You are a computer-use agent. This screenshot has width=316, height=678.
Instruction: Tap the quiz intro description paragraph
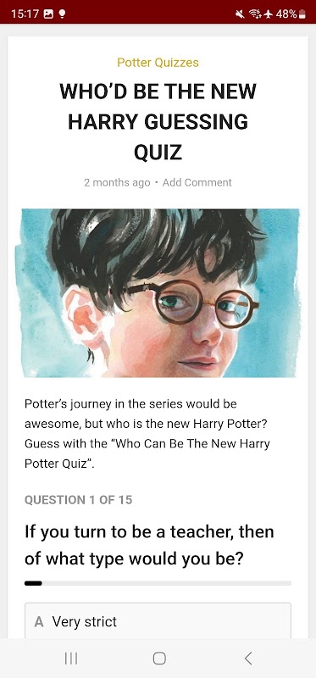coord(147,434)
